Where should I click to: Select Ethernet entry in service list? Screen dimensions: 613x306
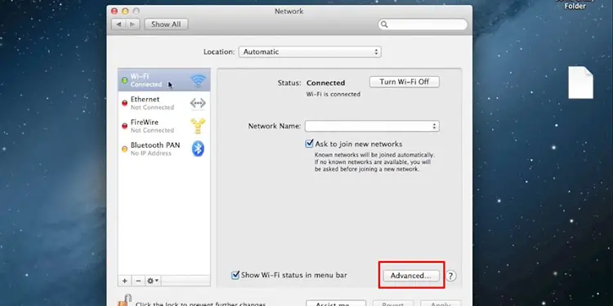tap(163, 104)
